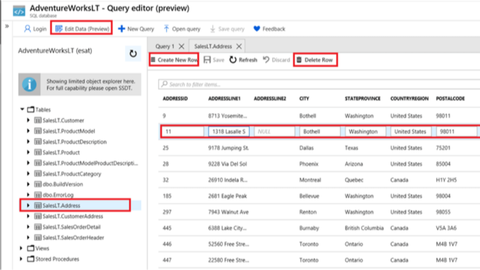Click the blue info icon in notice
480x270 pixels.
tap(29, 84)
